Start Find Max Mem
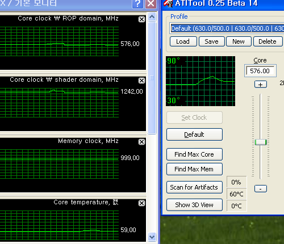 (194, 169)
